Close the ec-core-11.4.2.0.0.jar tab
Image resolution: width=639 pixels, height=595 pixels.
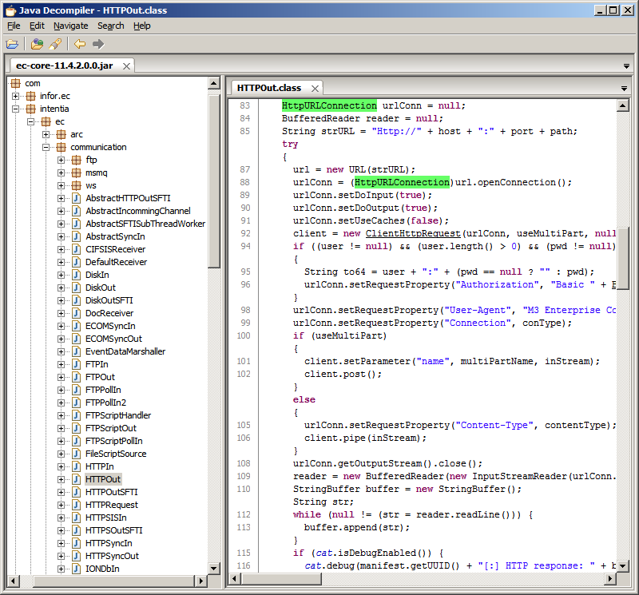tap(127, 65)
